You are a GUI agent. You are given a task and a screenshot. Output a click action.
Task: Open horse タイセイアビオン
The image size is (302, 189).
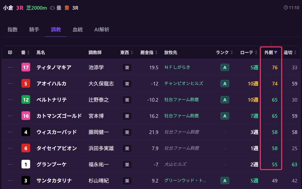click(57, 148)
